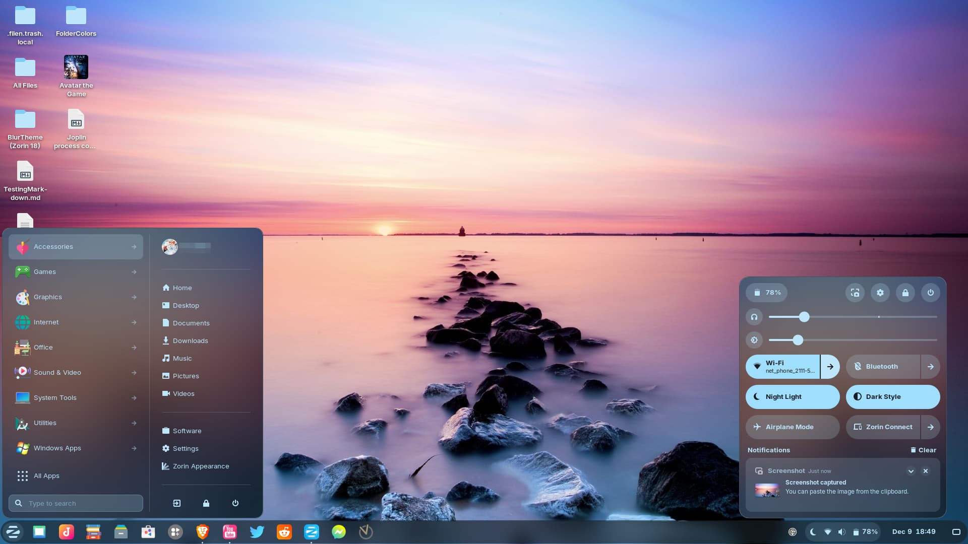Click the log out icon in app menu
Image resolution: width=968 pixels, height=544 pixels.
[177, 503]
